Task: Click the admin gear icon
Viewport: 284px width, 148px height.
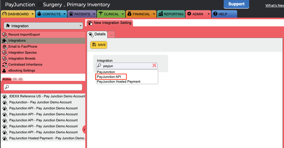Action: pos(189,14)
